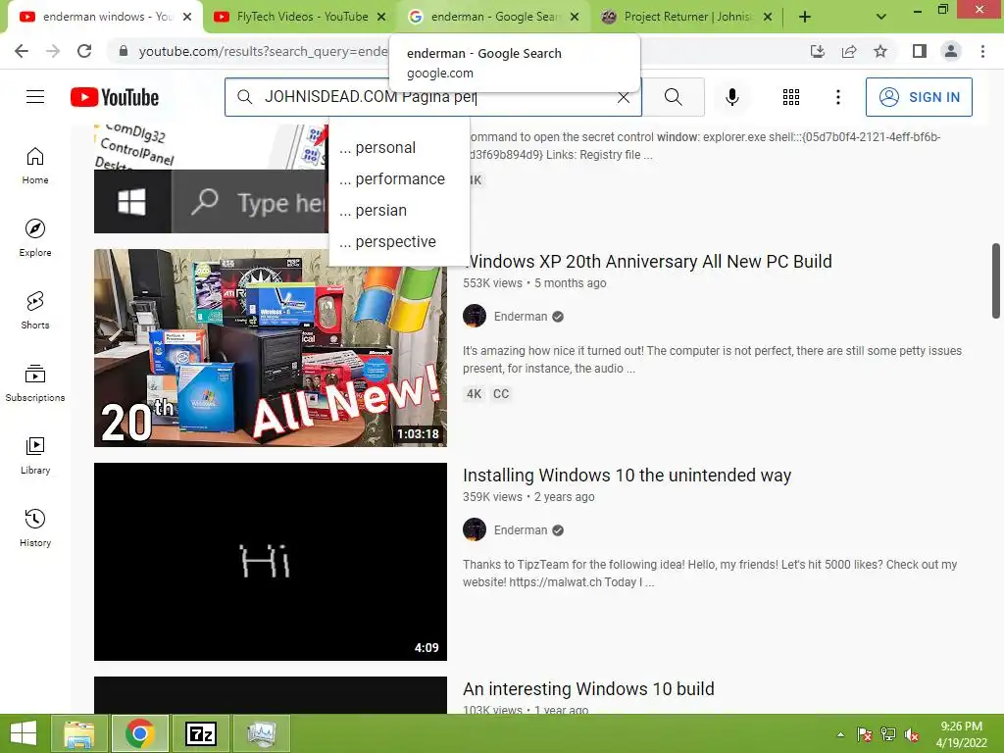Click the browser forward arrow
The height and width of the screenshot is (753, 1004).
[x=53, y=51]
